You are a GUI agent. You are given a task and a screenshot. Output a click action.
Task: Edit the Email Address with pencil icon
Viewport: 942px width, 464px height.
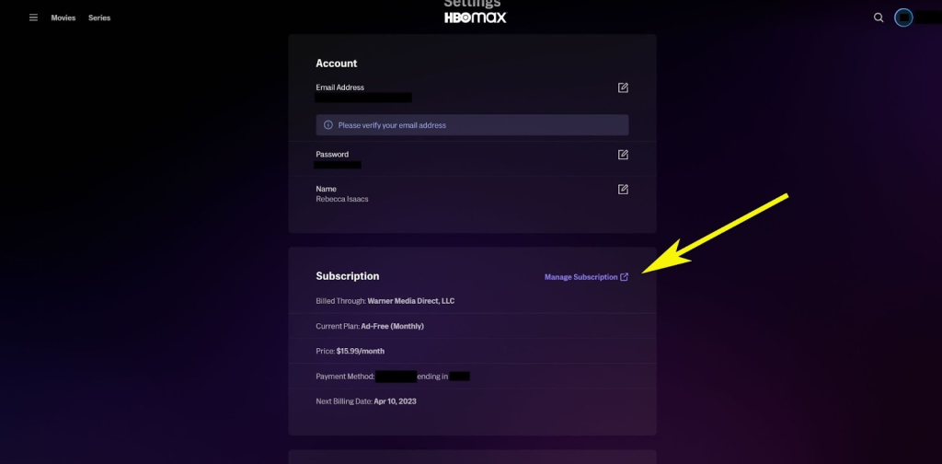point(623,87)
